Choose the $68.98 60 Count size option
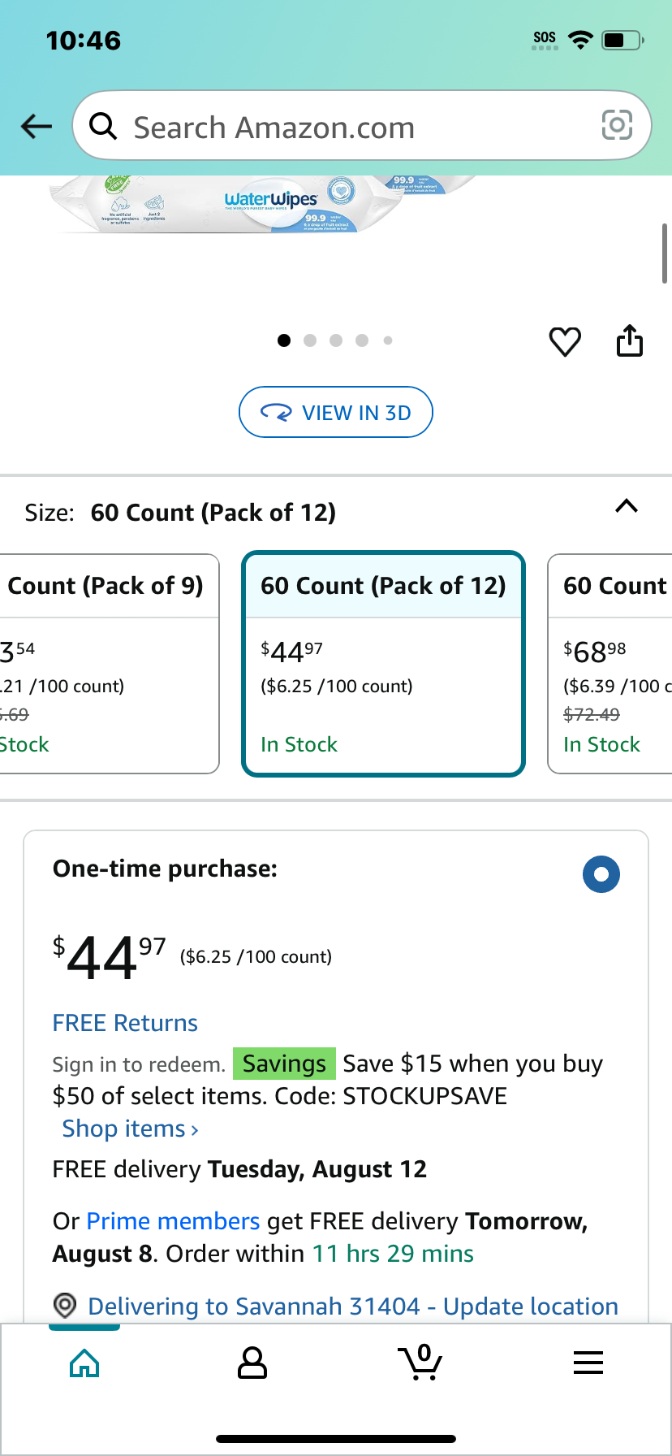The width and height of the screenshot is (672, 1456). [x=610, y=664]
